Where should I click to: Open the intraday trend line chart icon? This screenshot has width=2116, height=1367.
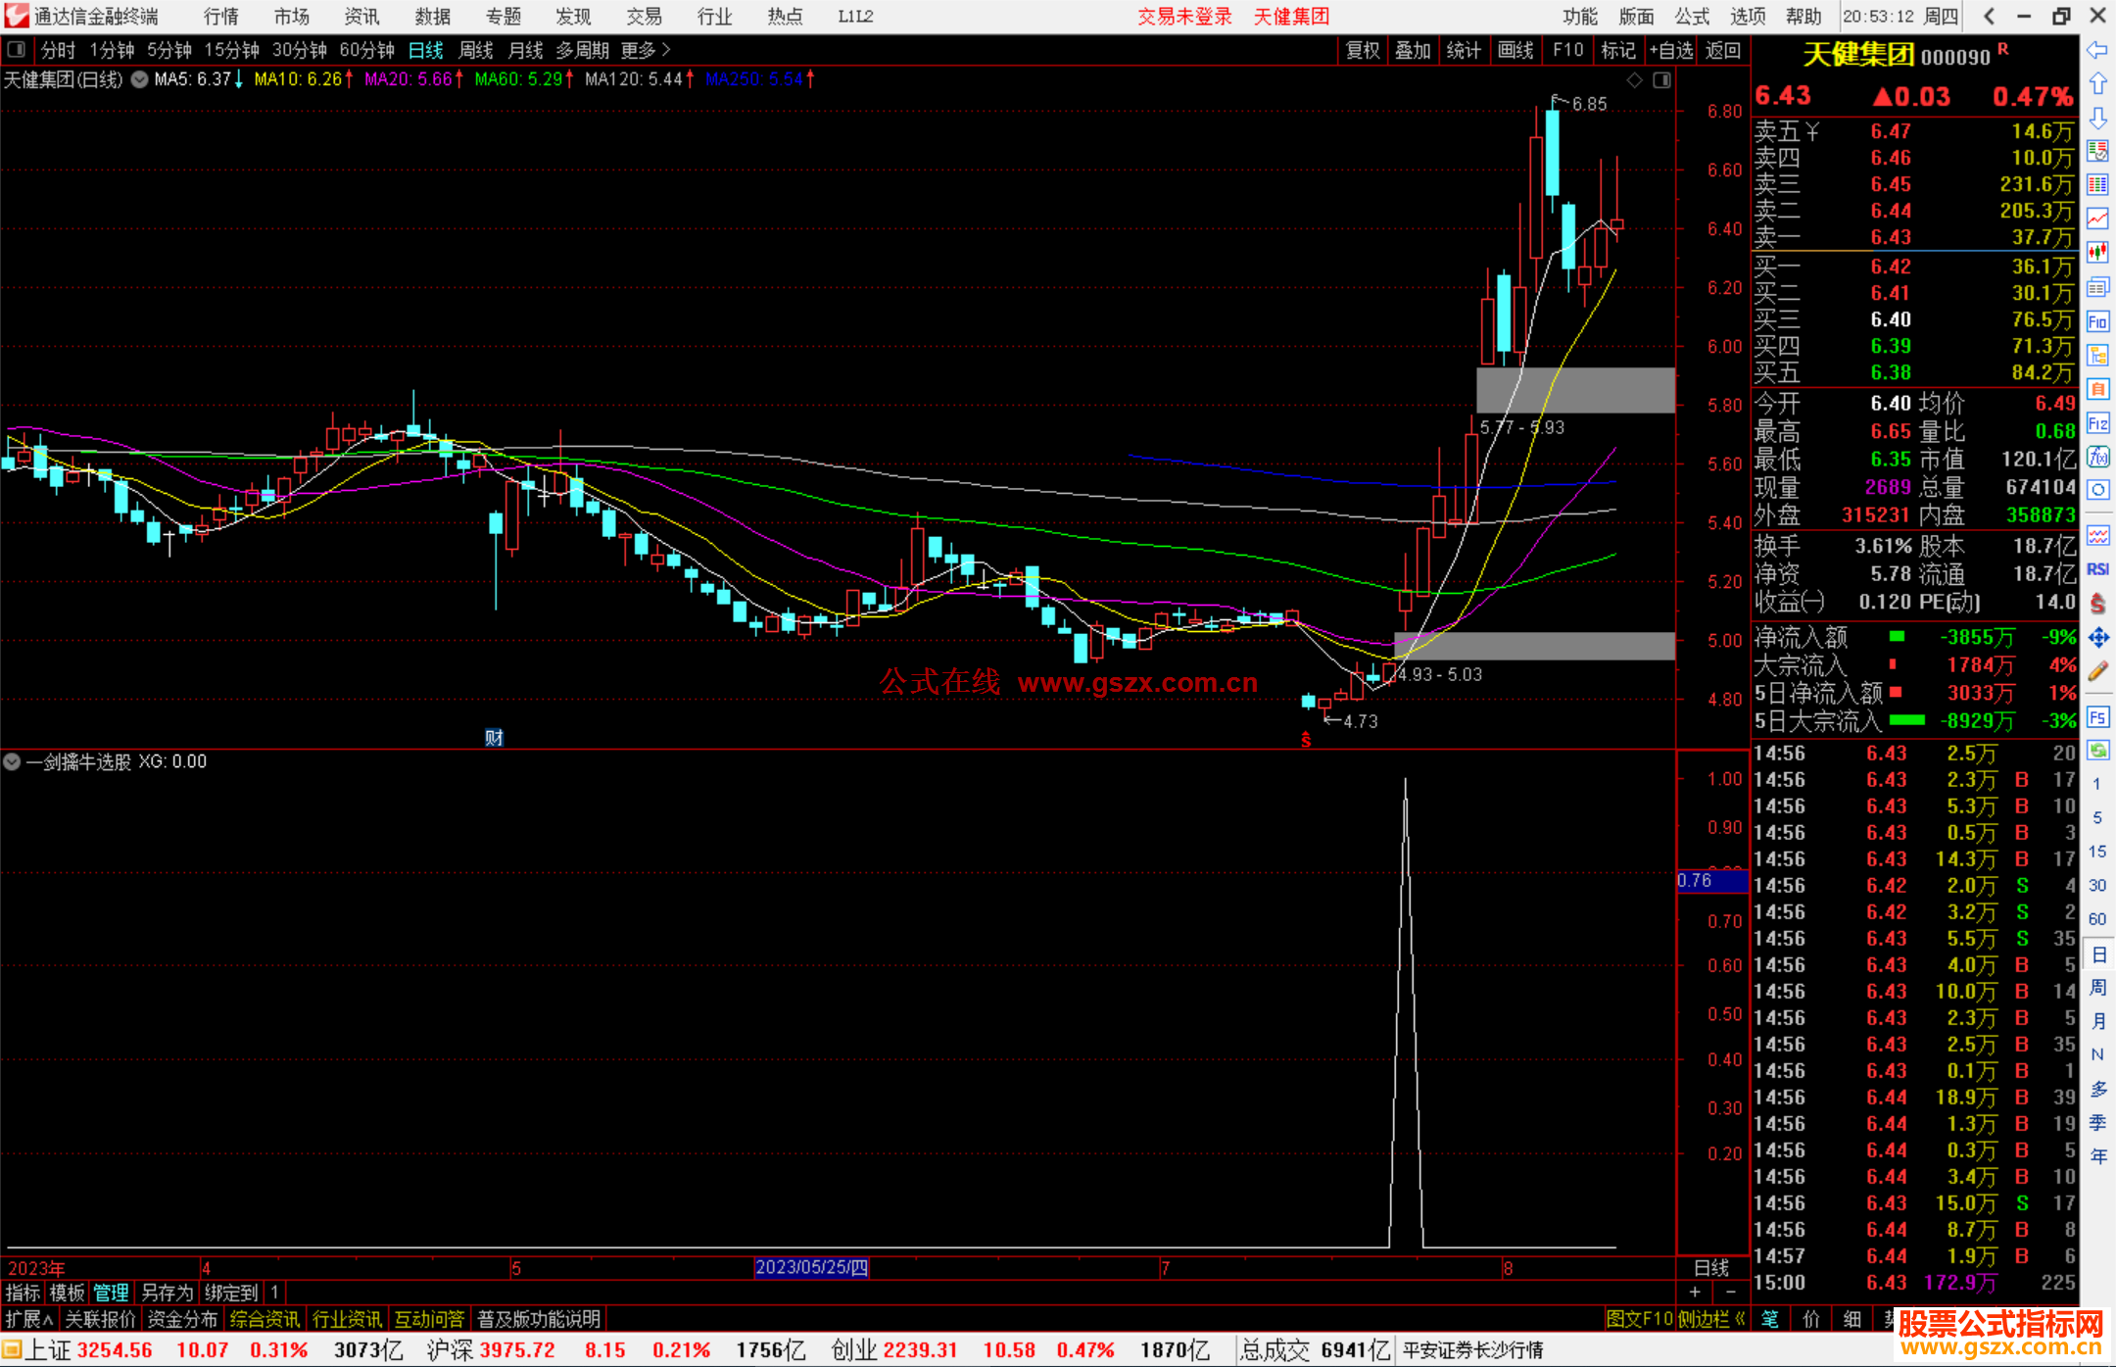(x=2097, y=219)
